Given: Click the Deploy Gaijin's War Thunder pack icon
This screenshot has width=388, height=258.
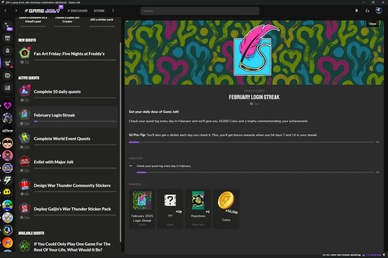Looking at the screenshot, I should [x=25, y=208].
